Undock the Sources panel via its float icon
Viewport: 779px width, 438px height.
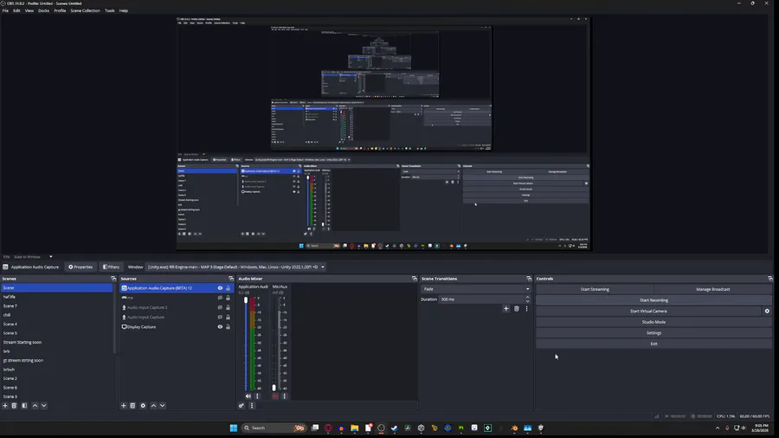point(231,279)
